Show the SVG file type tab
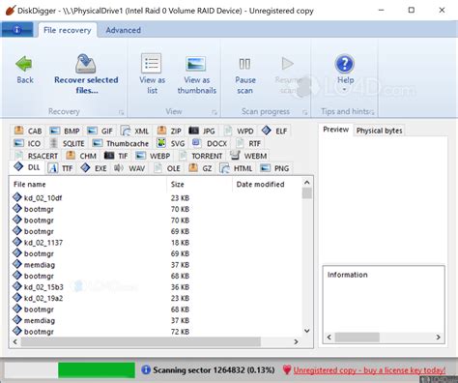The width and height of the screenshot is (458, 383). pyautogui.click(x=171, y=143)
